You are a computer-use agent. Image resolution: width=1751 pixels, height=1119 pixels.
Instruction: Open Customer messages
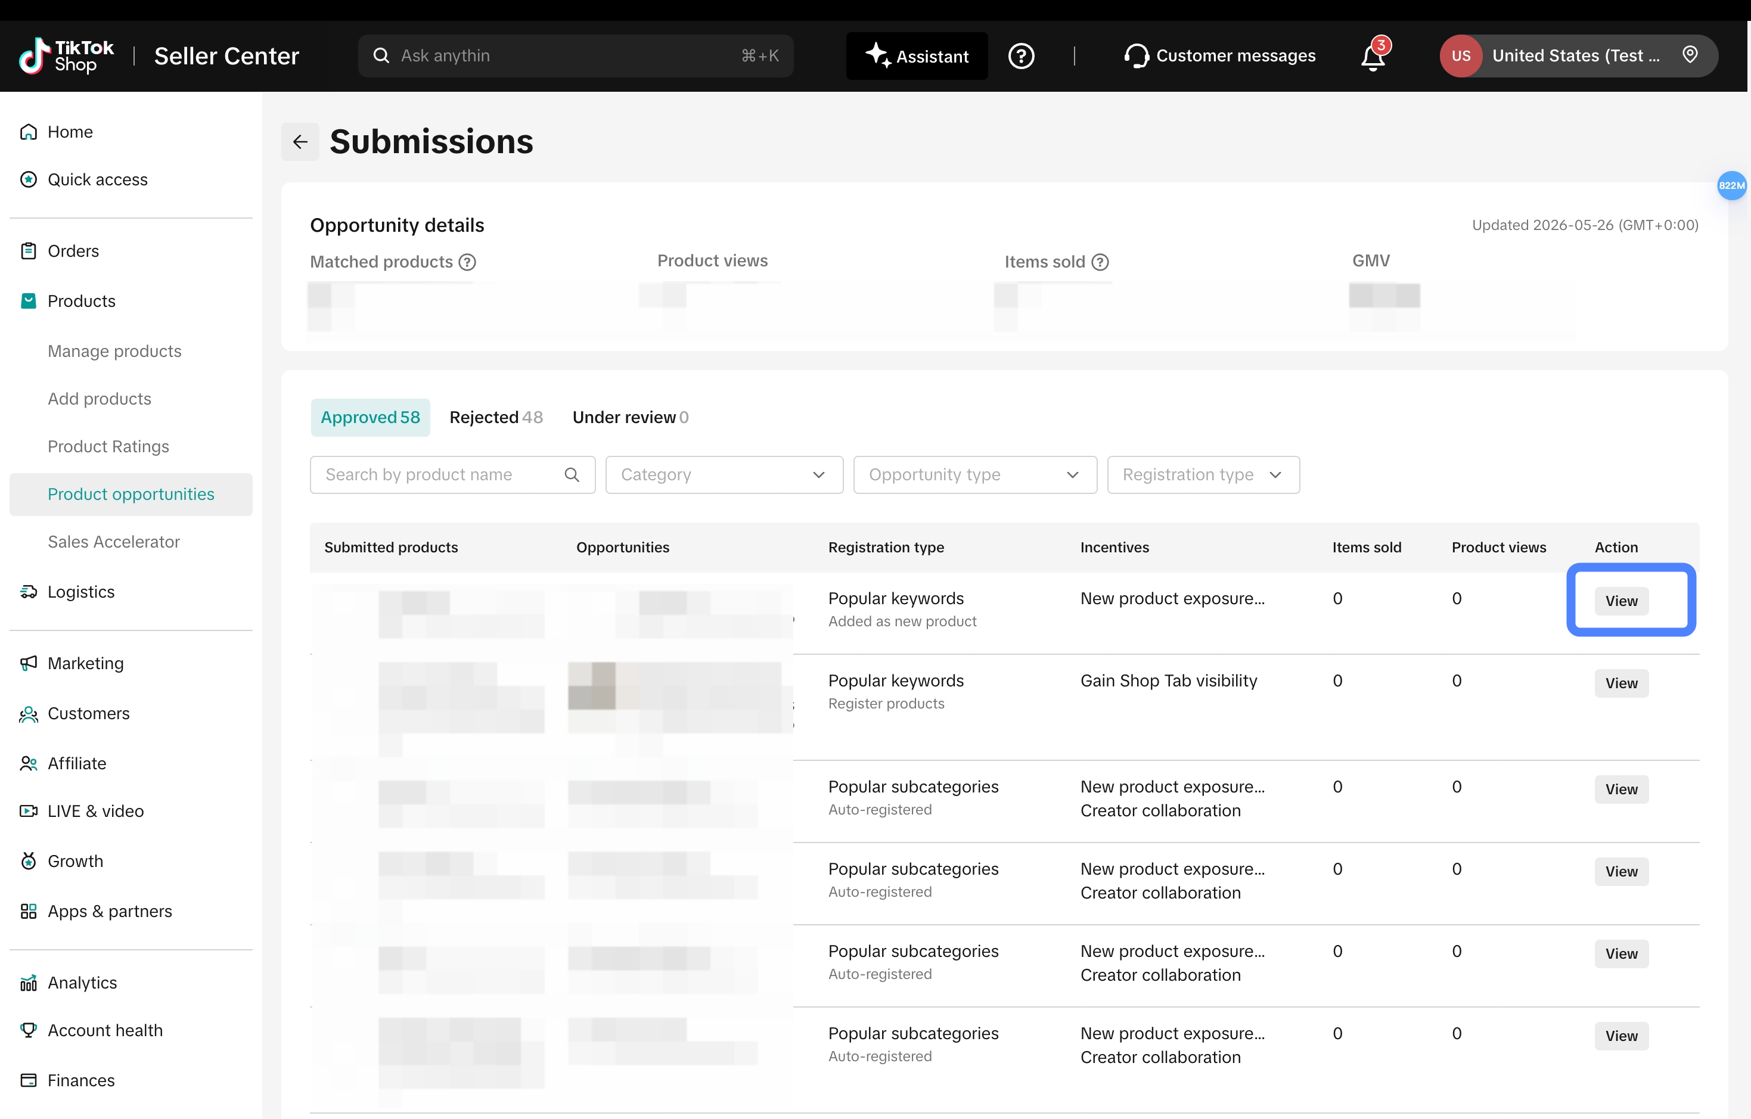(x=1219, y=56)
